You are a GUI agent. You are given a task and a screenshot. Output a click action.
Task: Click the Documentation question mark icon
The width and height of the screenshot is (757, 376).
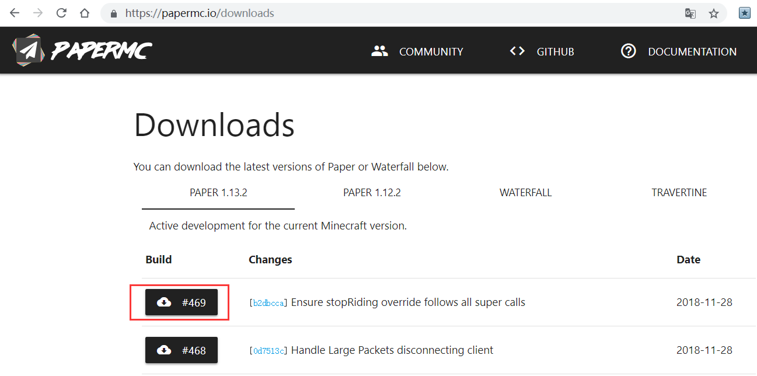click(x=628, y=51)
